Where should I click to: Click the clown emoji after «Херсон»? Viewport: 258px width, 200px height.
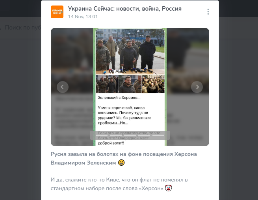tap(169, 188)
